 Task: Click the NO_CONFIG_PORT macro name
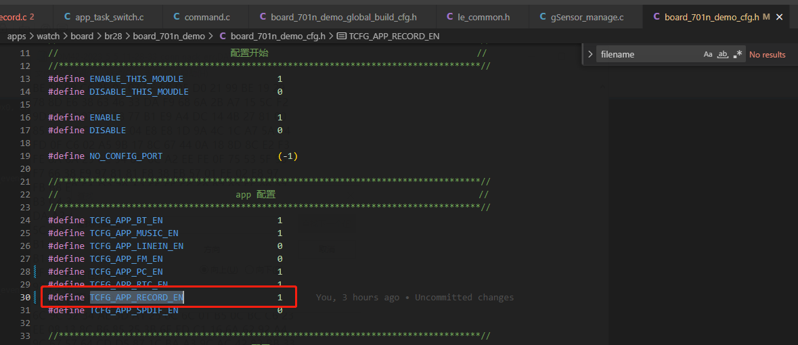[126, 156]
